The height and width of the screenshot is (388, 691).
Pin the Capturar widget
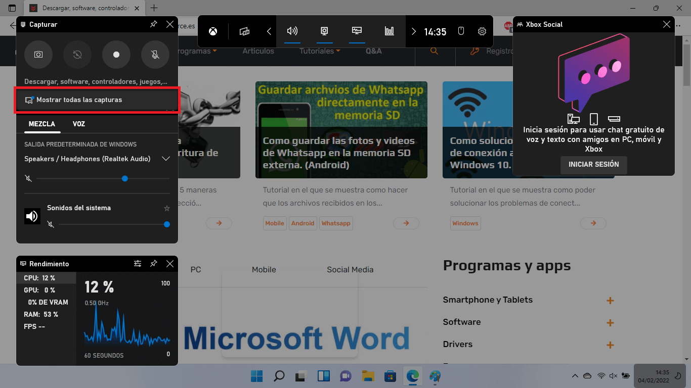point(154,24)
